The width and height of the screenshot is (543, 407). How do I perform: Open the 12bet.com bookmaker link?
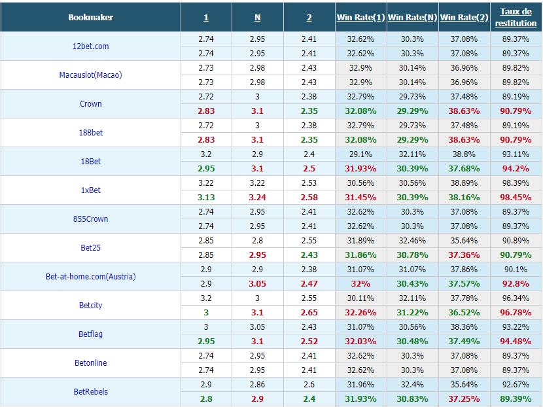[90, 46]
